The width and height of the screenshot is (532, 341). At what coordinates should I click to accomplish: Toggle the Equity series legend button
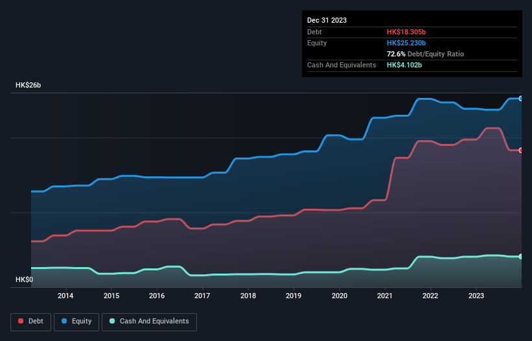coord(76,322)
